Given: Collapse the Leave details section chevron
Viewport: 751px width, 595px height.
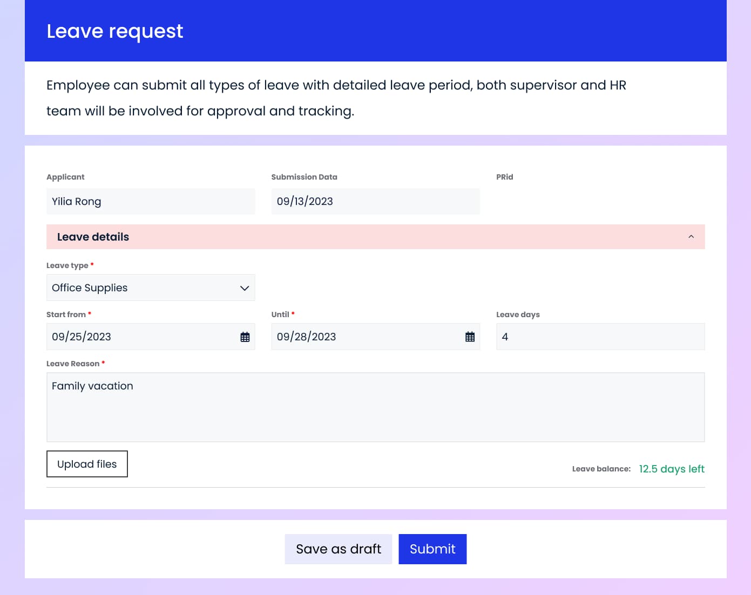Looking at the screenshot, I should [691, 237].
